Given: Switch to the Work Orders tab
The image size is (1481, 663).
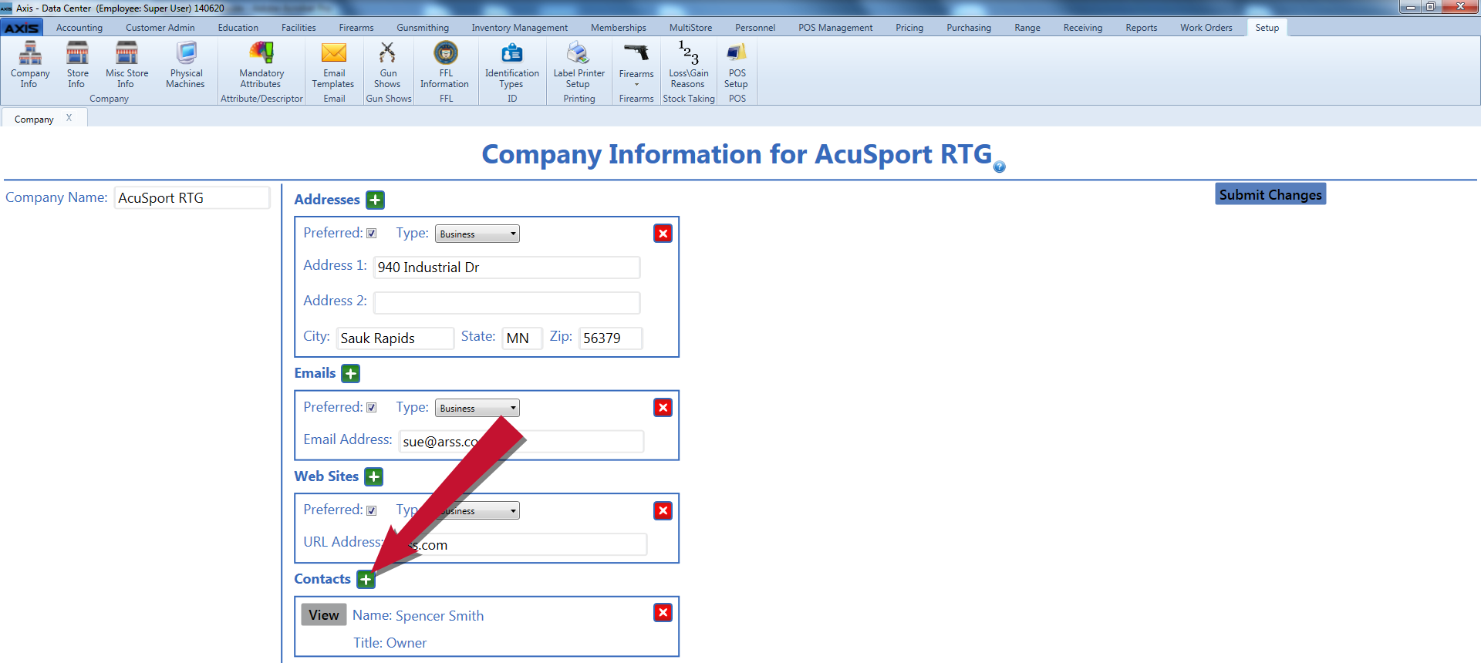Looking at the screenshot, I should coord(1206,28).
